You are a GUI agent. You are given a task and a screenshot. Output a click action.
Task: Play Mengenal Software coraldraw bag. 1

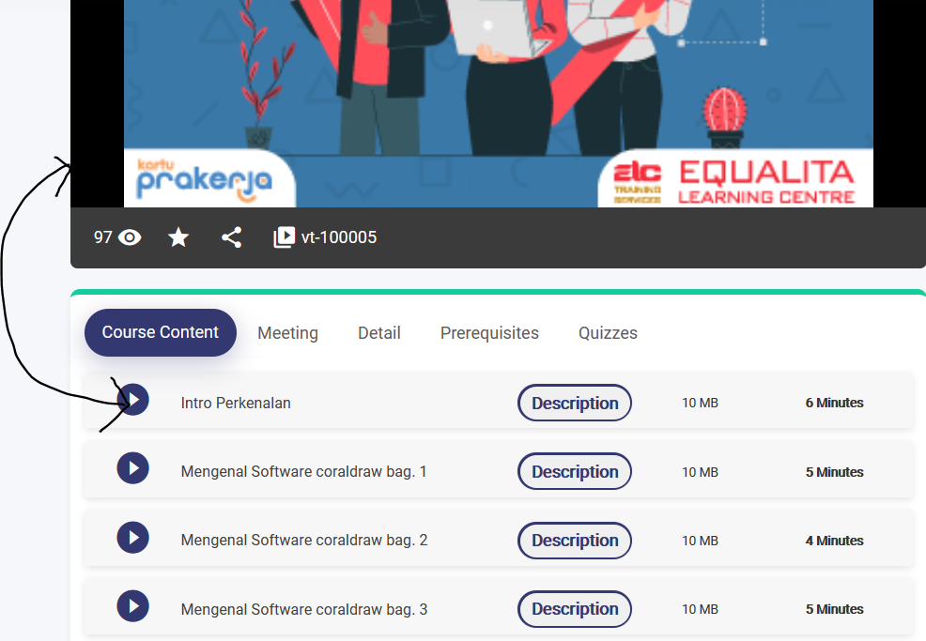pyautogui.click(x=133, y=468)
